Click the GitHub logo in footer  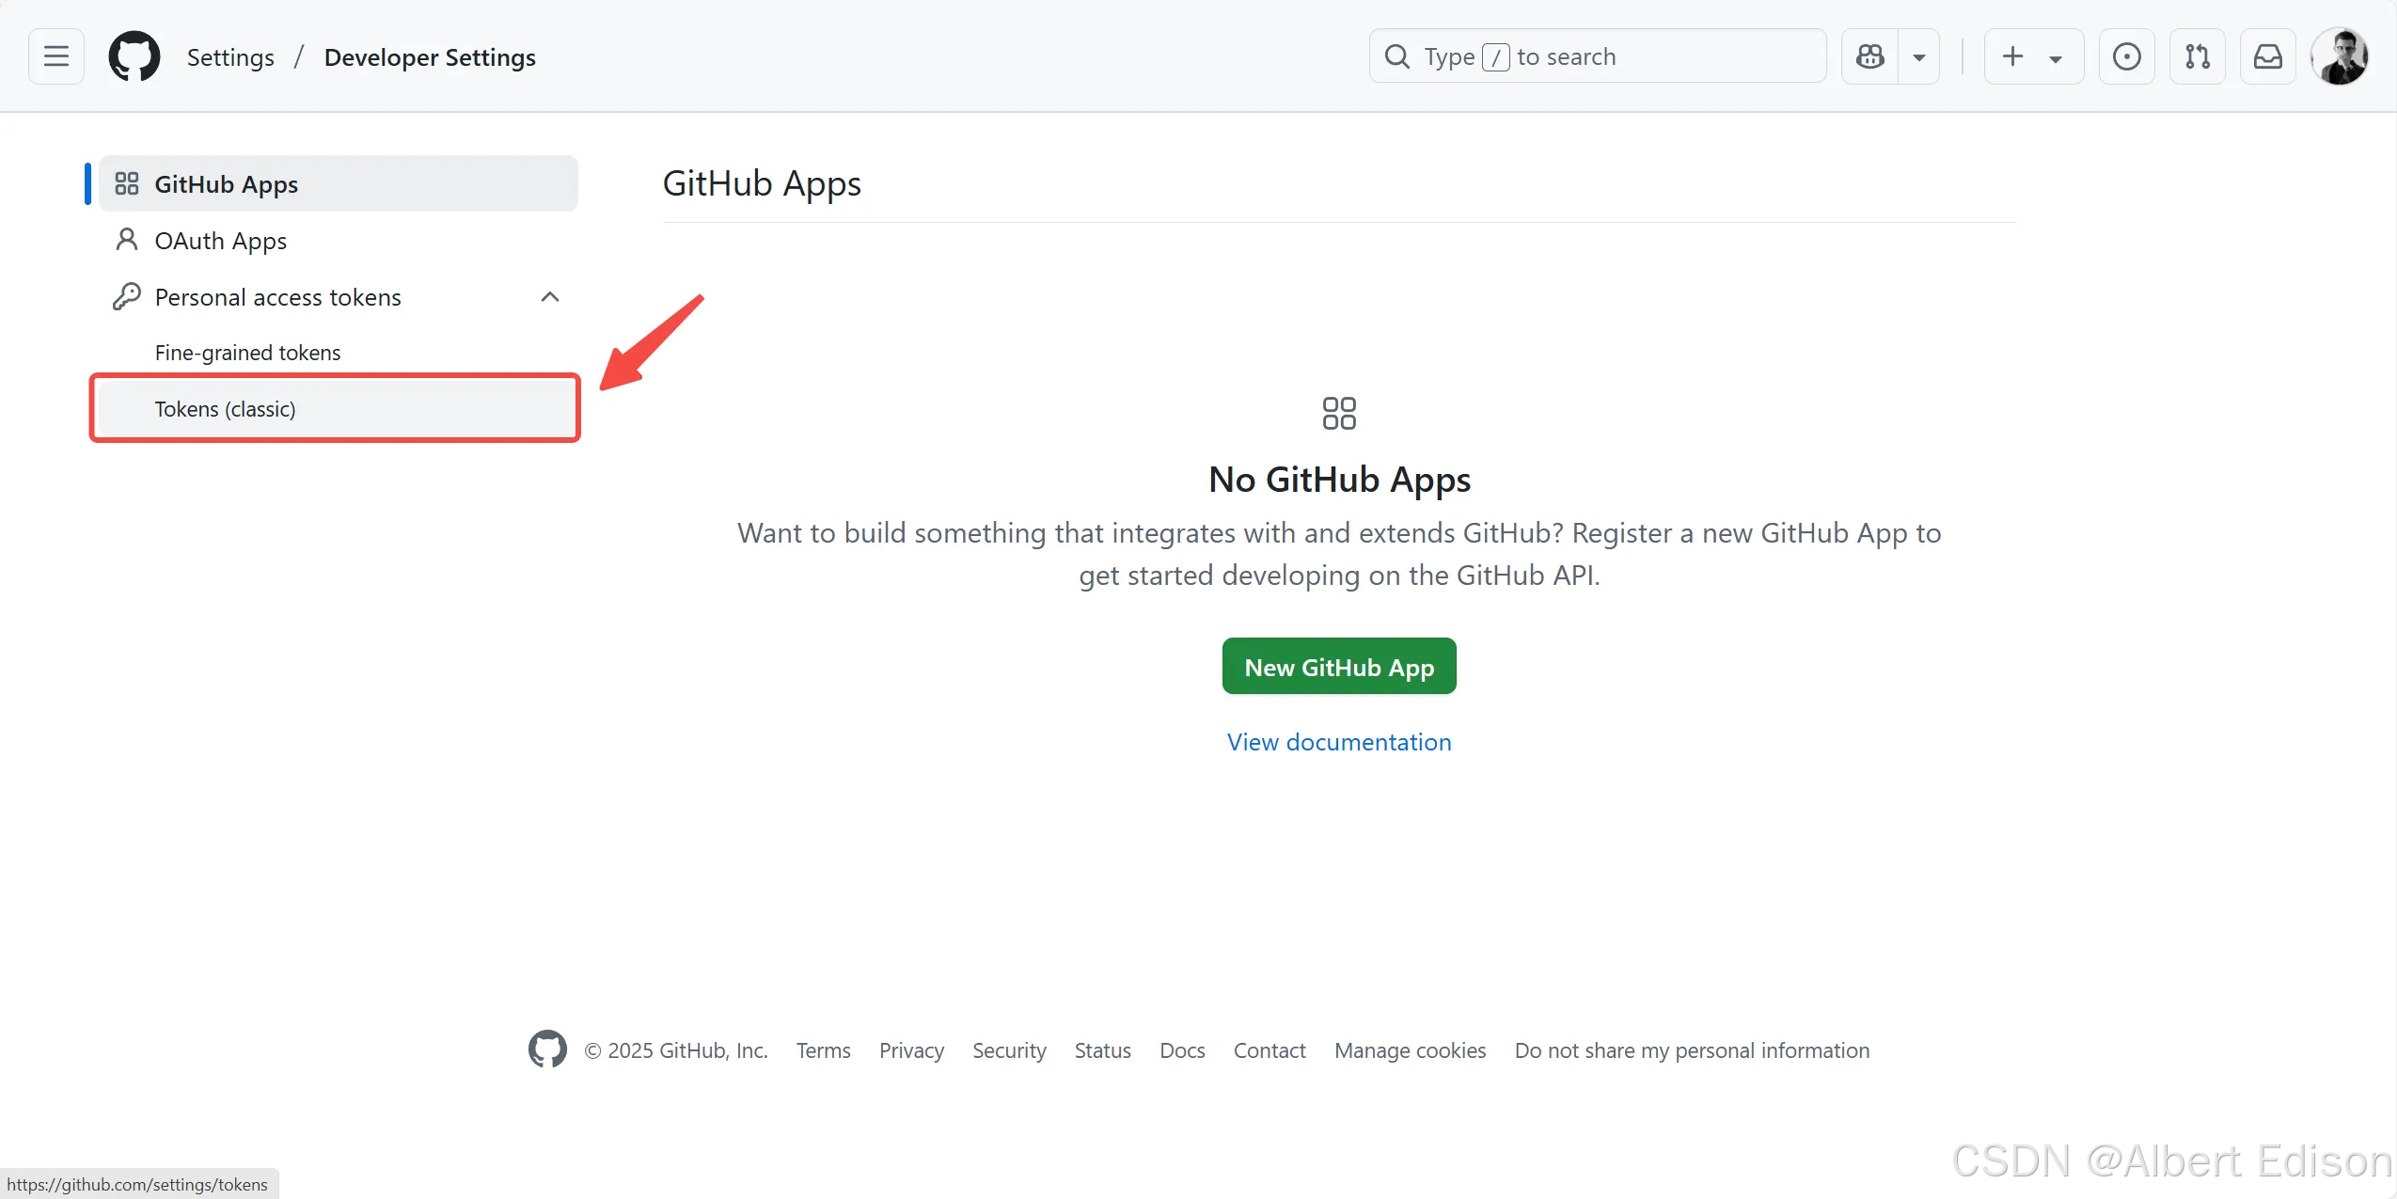point(547,1049)
